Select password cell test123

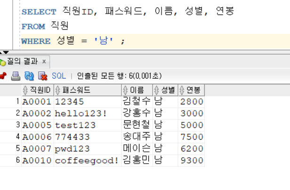coord(88,125)
